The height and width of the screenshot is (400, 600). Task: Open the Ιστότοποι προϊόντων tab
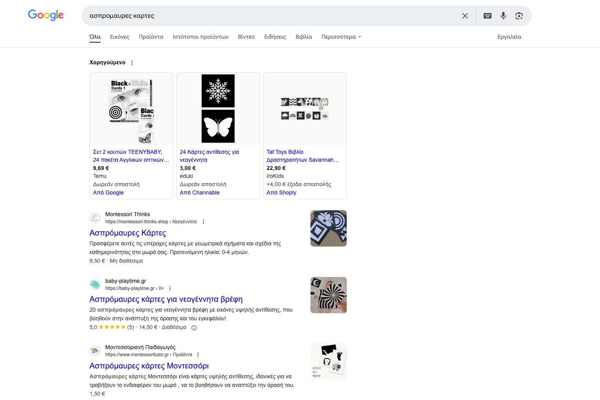pyautogui.click(x=201, y=37)
